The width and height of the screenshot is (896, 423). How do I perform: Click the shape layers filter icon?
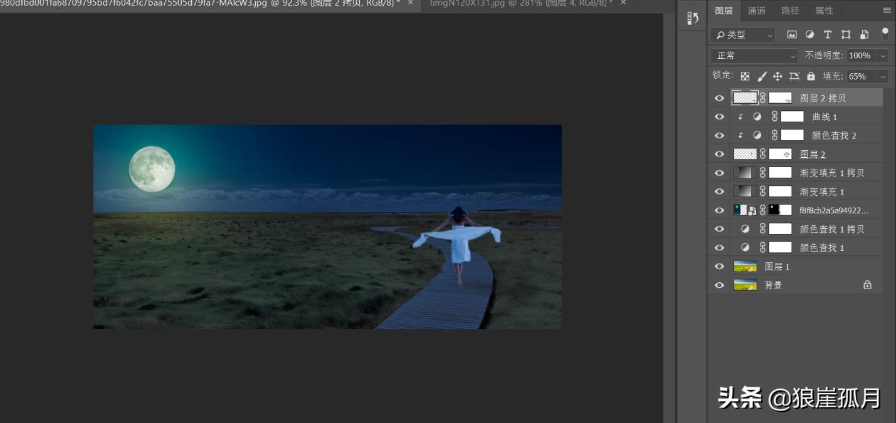pos(846,34)
